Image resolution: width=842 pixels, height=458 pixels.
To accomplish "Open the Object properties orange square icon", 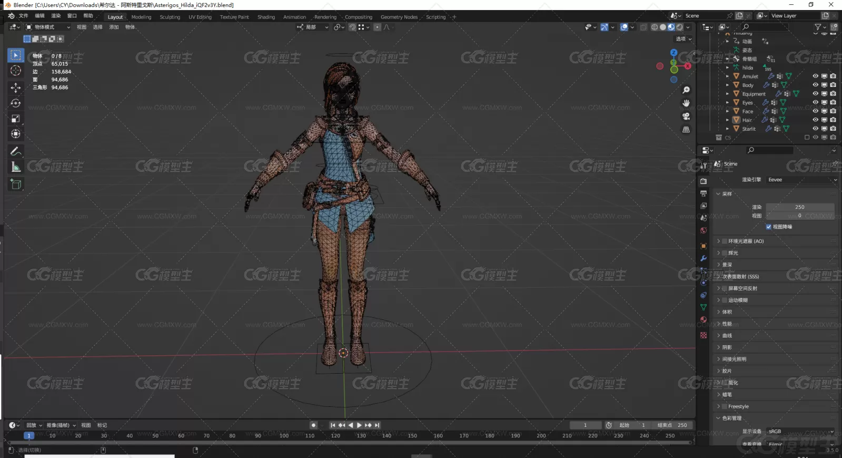I will coord(704,246).
